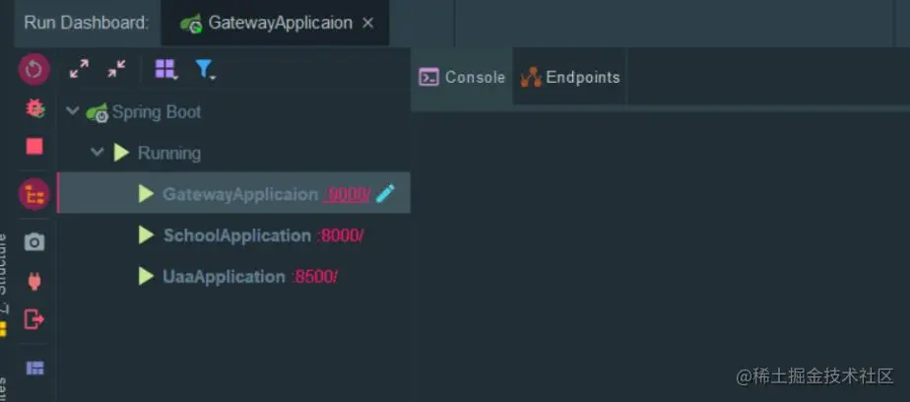Click the Expand All arrows icon

click(x=79, y=69)
